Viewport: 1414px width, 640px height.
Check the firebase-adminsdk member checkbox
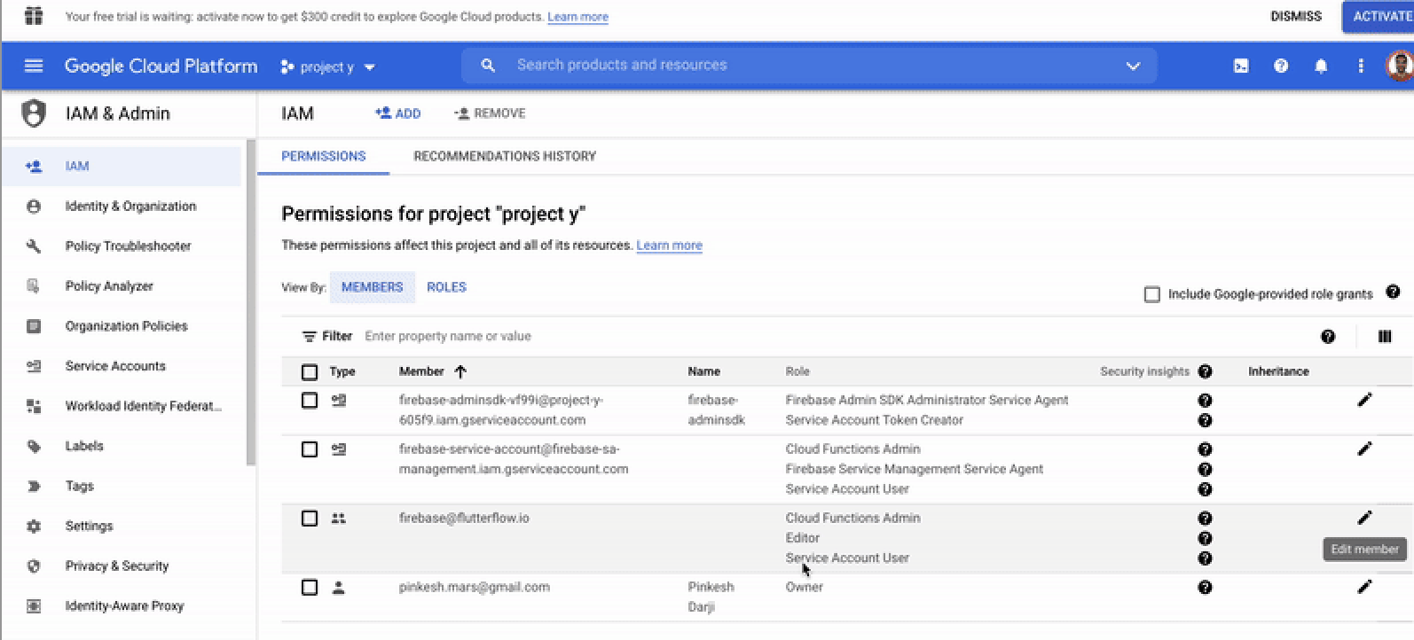310,401
